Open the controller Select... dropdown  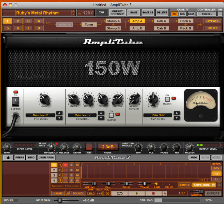click(207, 14)
